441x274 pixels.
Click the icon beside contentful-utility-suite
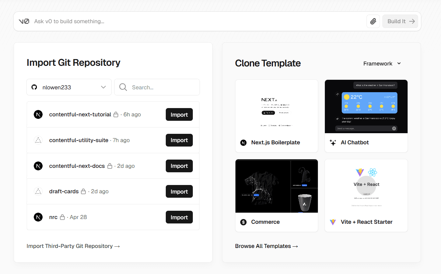pos(38,140)
